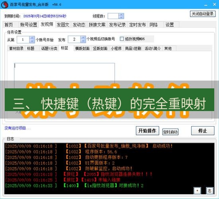Click the 没有运行项目 status text
Image resolution: width=219 pixels, height=199 pixels.
click(x=17, y=128)
